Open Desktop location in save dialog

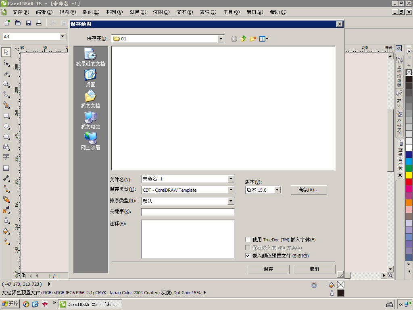(90, 78)
